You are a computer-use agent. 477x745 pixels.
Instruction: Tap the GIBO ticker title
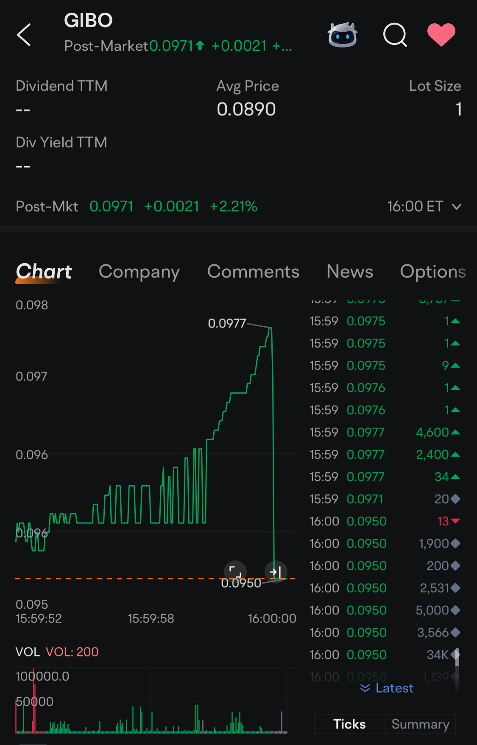tap(88, 20)
